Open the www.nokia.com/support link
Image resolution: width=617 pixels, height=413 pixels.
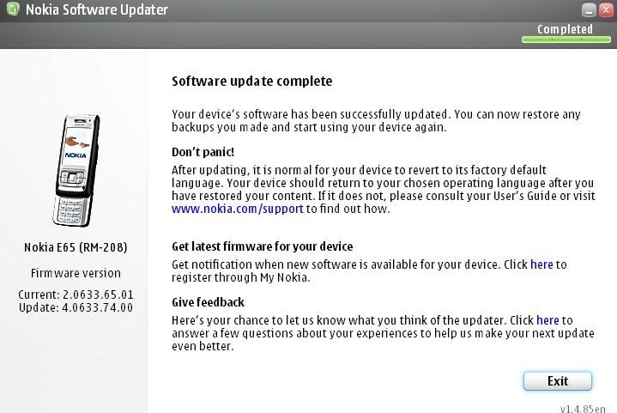[238, 209]
